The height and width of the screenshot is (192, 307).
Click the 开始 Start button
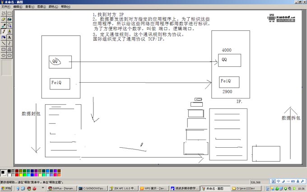6,188
